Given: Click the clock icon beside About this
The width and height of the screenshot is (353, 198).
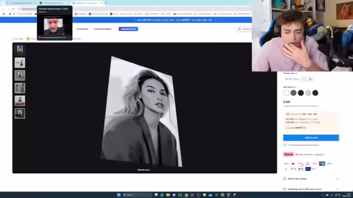Looking at the screenshot, I should pos(285,179).
